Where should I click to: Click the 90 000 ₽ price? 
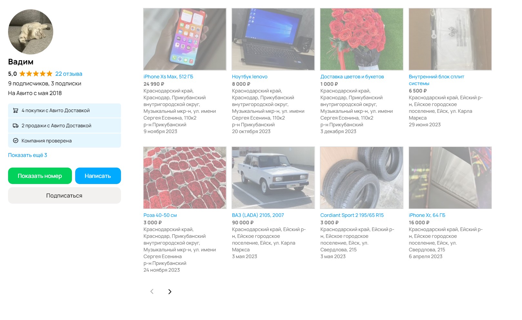click(243, 223)
